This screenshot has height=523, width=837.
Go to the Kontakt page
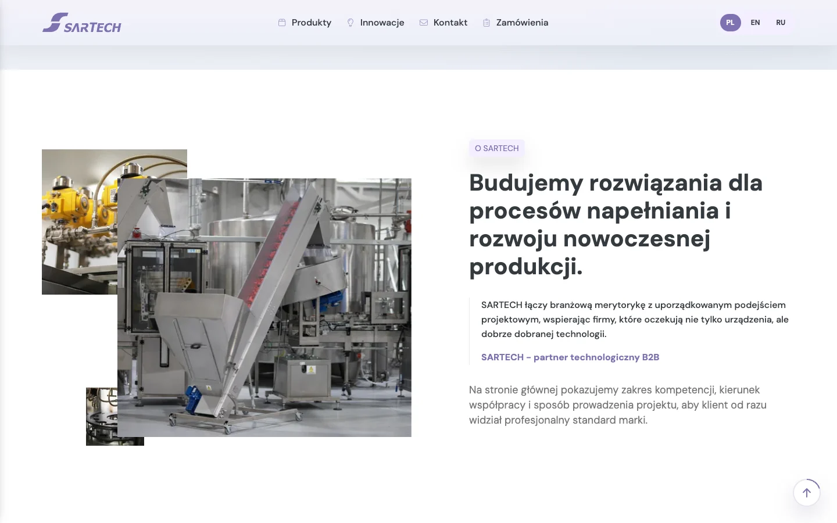pos(450,23)
